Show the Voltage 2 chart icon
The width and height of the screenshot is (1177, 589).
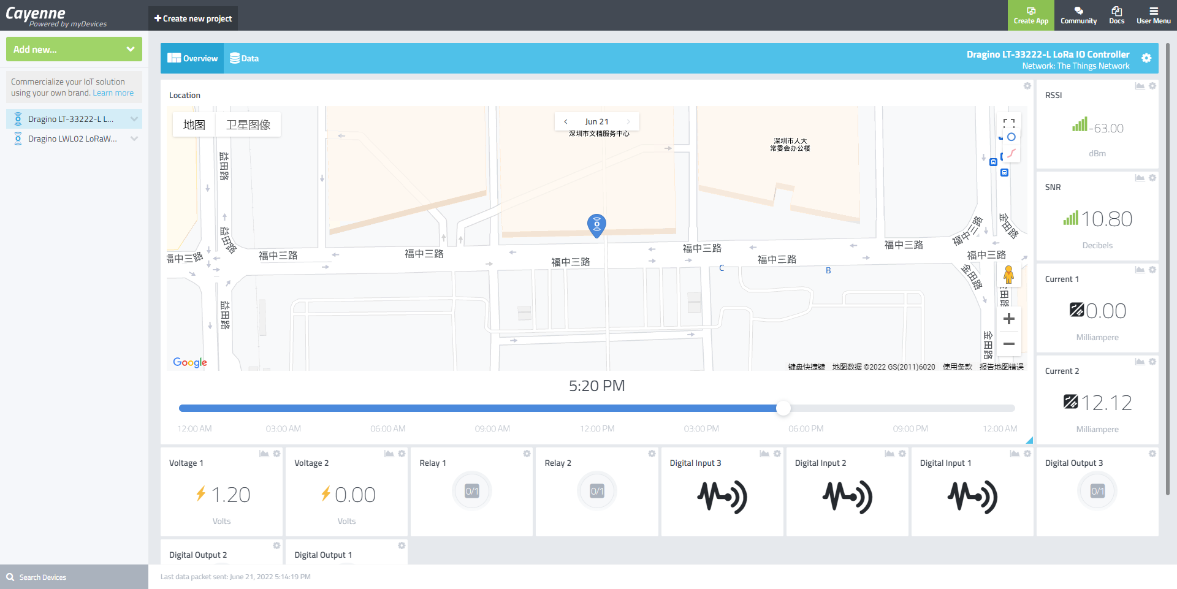coord(389,454)
